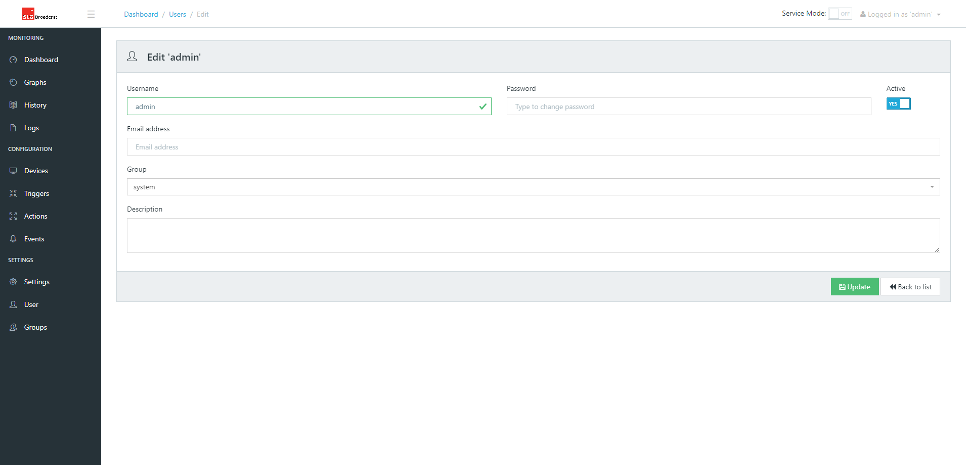This screenshot has height=465, width=966.
Task: Click the Back to list button
Action: coord(910,287)
